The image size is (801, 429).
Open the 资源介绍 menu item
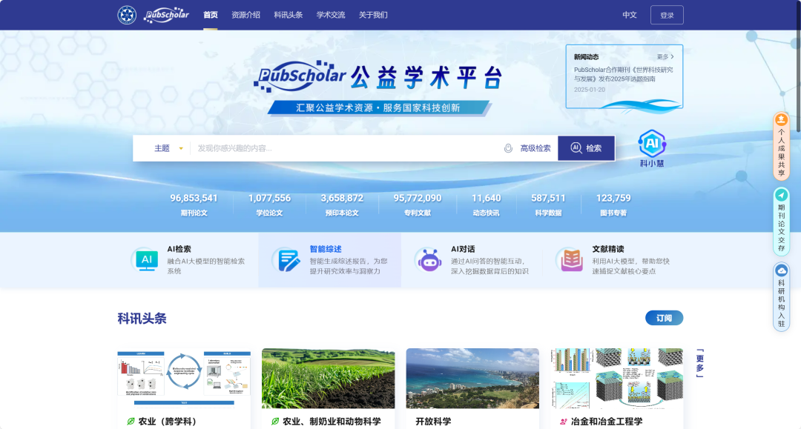[x=245, y=15]
